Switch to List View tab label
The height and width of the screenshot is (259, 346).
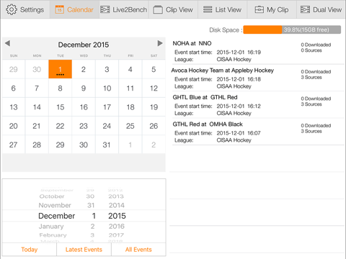pyautogui.click(x=229, y=10)
